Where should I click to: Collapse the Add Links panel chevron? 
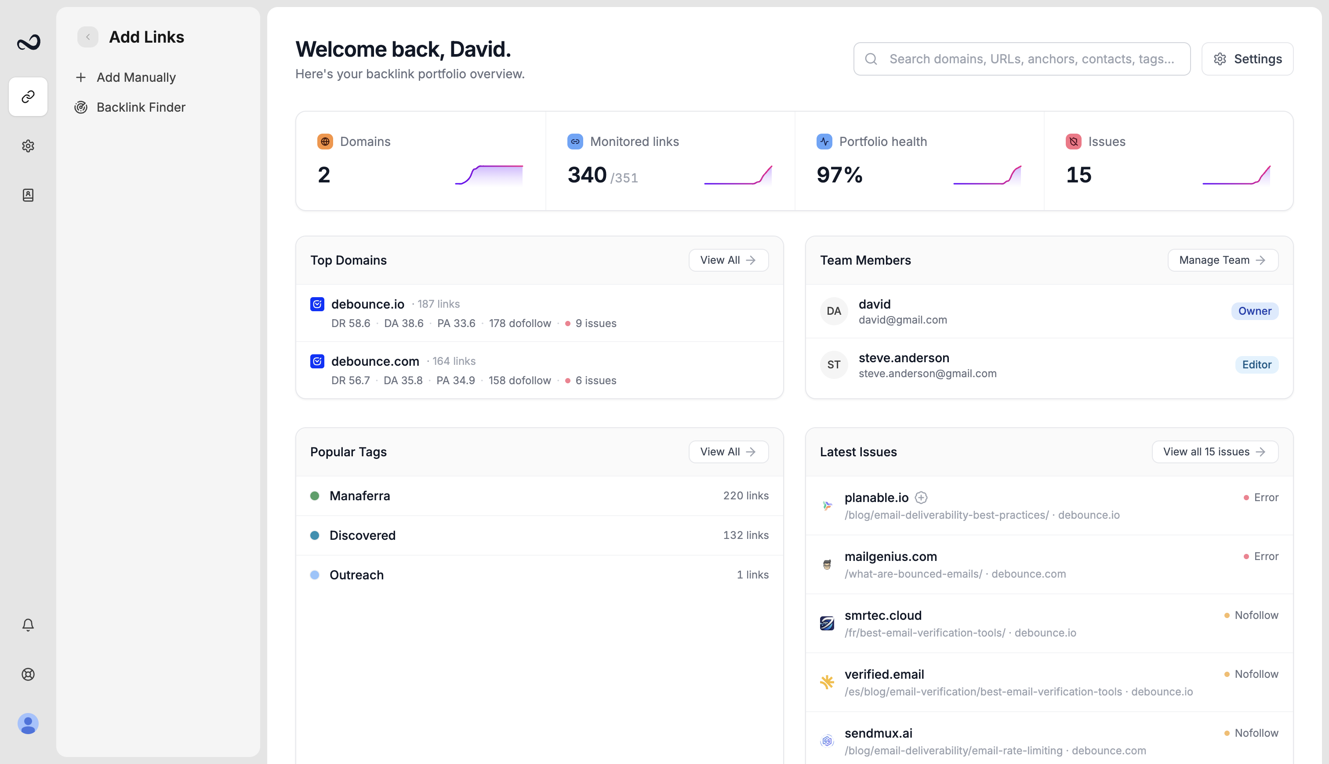pyautogui.click(x=88, y=37)
